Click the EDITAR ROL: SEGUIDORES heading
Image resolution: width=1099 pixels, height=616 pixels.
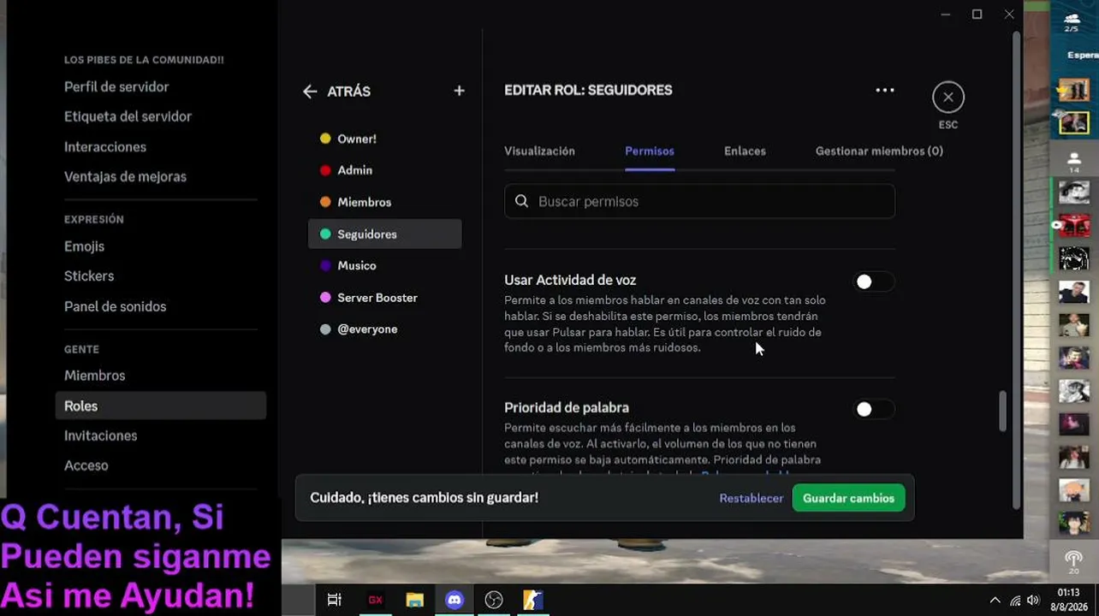pos(588,90)
